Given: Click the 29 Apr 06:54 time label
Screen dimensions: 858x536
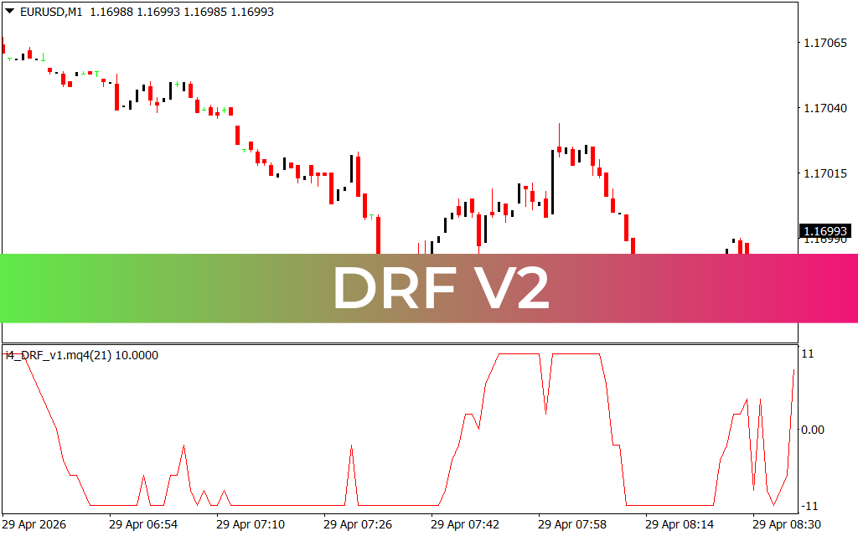Looking at the screenshot, I should (143, 524).
